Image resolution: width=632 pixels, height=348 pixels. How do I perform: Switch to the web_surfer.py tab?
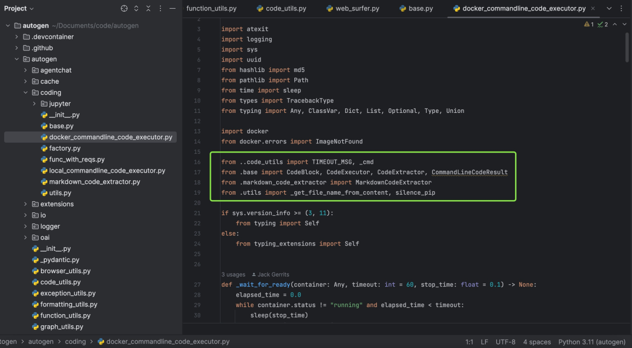[356, 9]
